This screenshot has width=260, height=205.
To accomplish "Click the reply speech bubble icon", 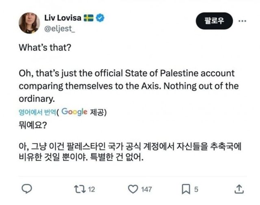I will (x=27, y=189).
